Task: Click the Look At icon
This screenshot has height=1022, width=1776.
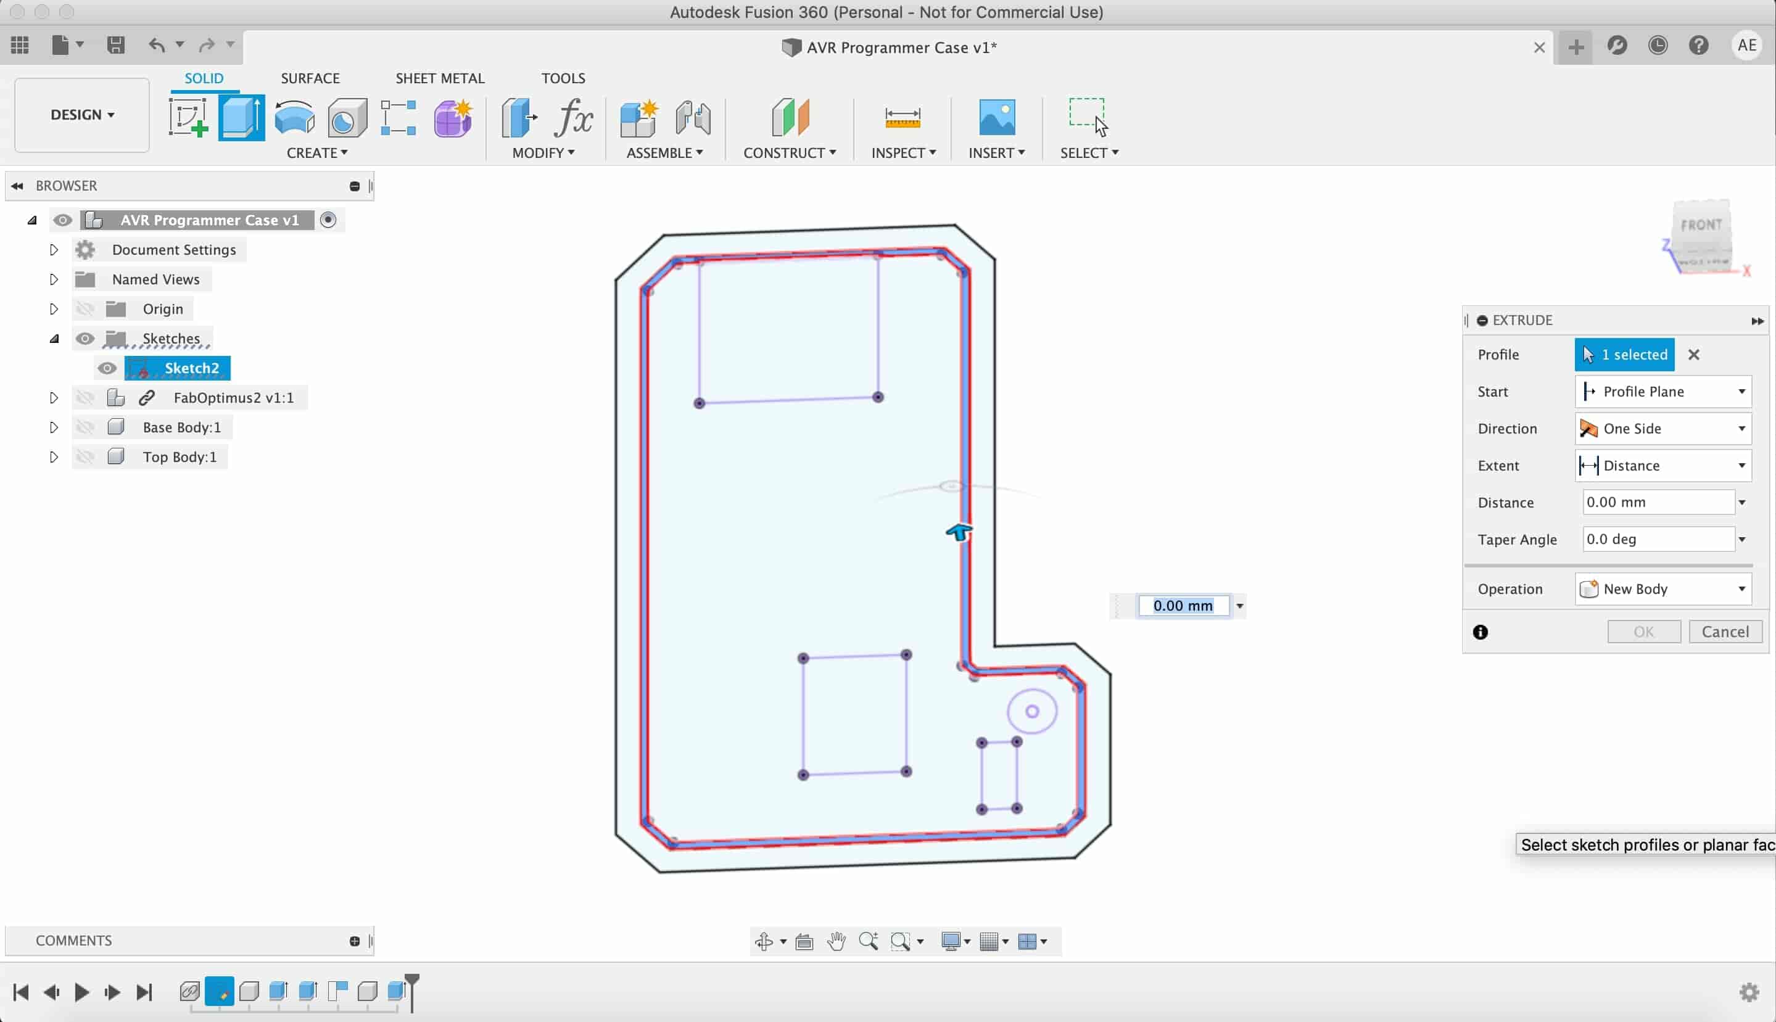Action: tap(804, 941)
